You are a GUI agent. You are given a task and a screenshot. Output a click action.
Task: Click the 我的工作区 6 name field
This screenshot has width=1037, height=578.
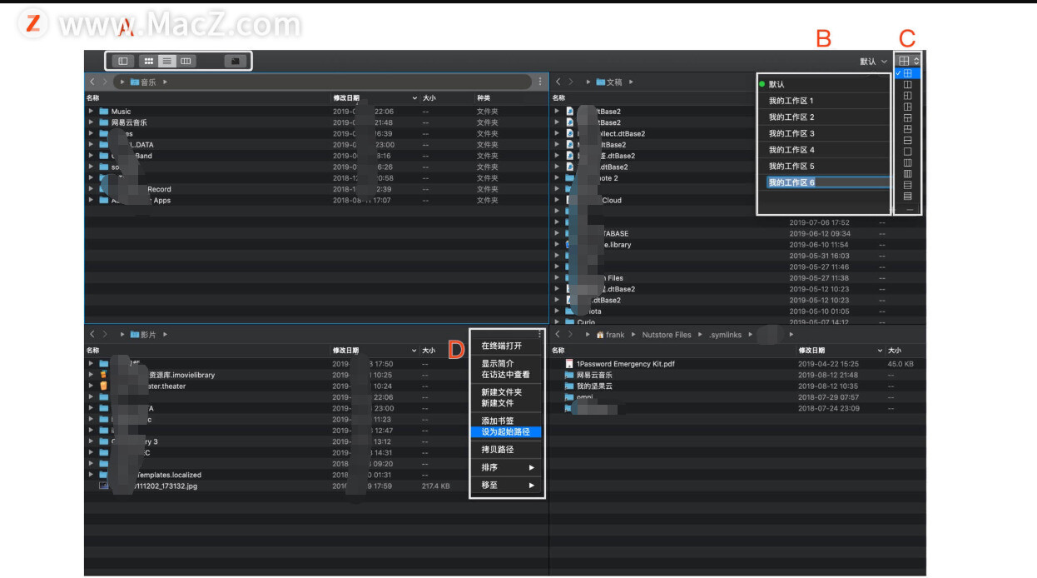[x=828, y=182]
